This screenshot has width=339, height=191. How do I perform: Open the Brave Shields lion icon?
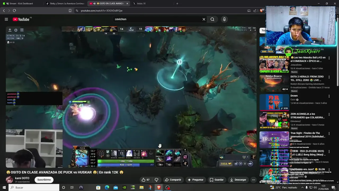click(262, 11)
